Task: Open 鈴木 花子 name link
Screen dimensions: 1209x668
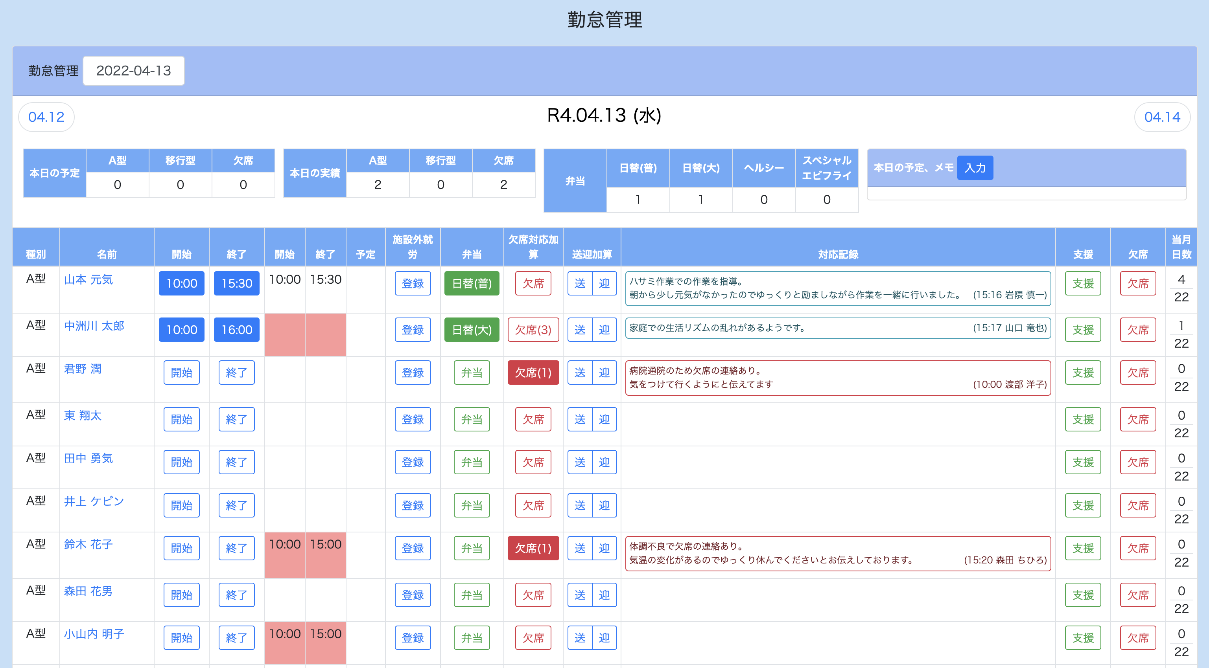Action: (x=88, y=544)
